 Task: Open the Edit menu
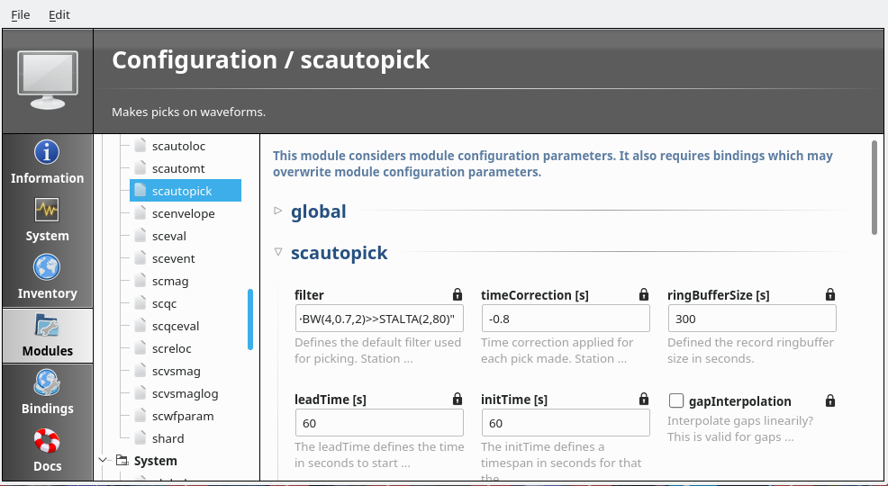pos(59,14)
